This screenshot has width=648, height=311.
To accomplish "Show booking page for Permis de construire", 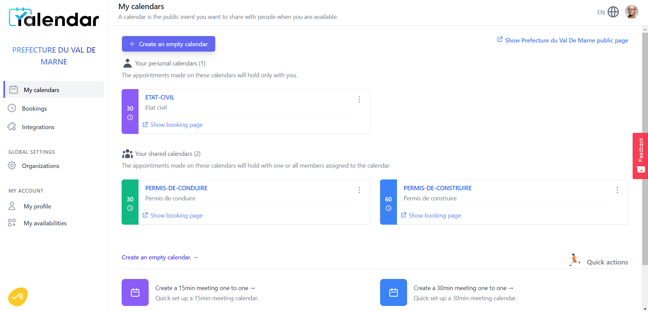I will point(434,216).
